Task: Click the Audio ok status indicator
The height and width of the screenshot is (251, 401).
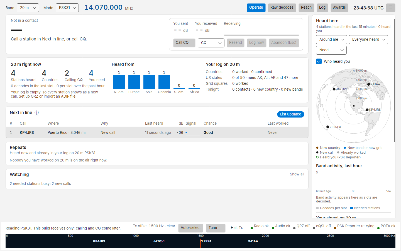Action: pos(281,226)
